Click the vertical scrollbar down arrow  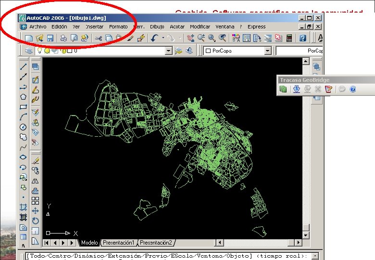[x=306, y=235]
